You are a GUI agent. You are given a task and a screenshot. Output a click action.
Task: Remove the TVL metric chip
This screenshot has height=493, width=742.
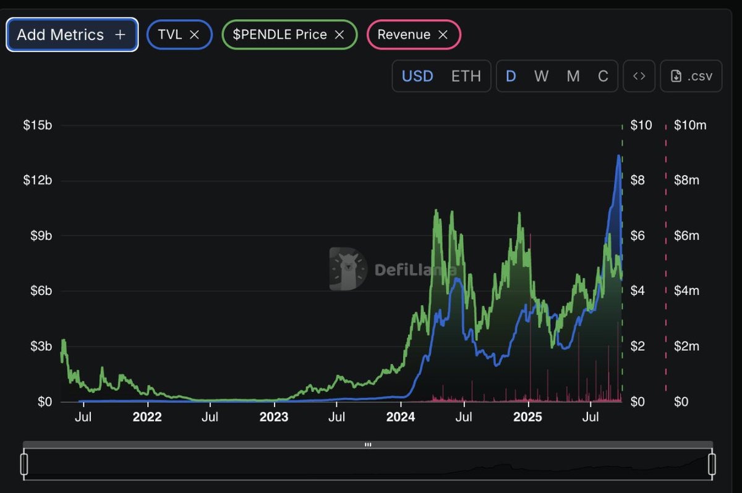194,35
